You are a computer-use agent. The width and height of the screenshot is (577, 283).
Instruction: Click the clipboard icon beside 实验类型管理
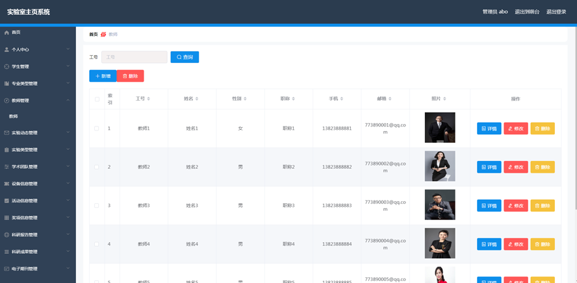6,150
